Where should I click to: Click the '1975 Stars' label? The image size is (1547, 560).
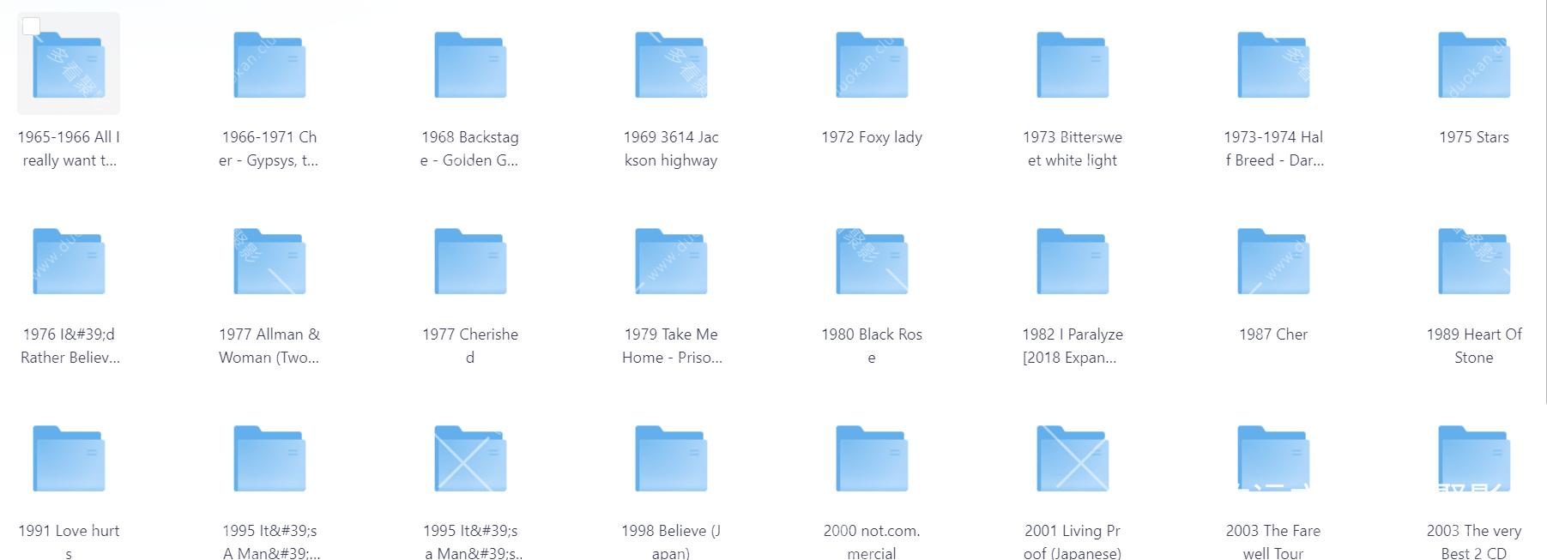1474,137
